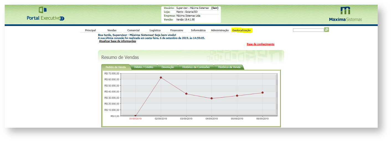Open the Financeiro menu

point(177,30)
